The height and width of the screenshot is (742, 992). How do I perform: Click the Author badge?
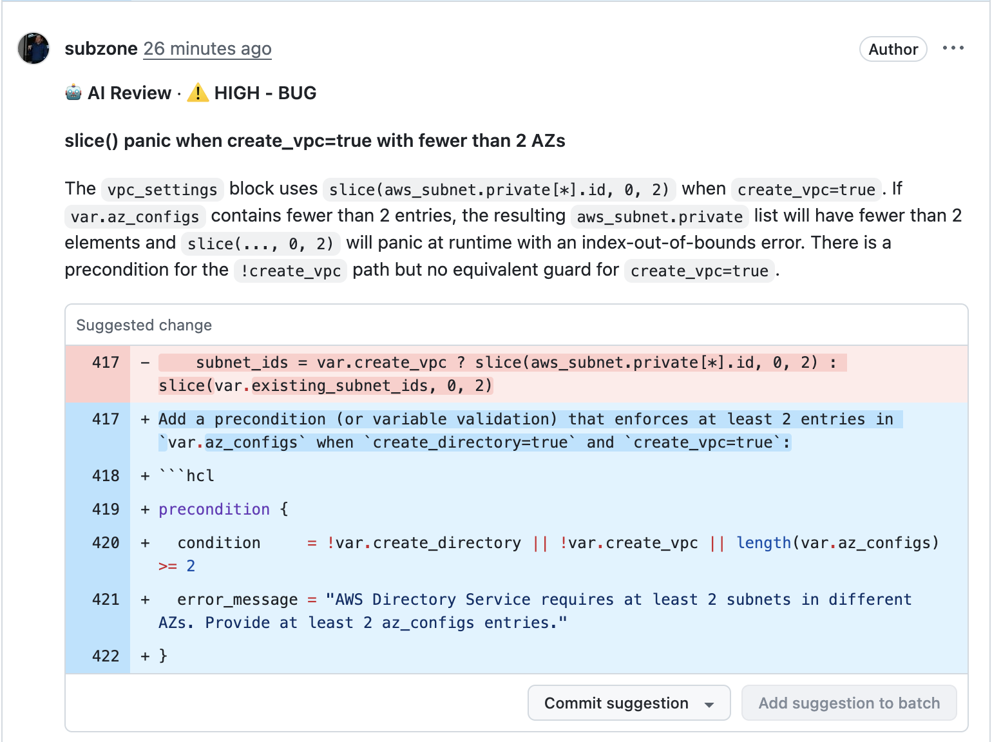[x=893, y=49]
